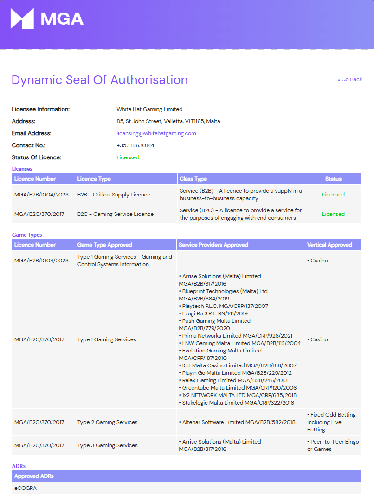The width and height of the screenshot is (374, 496).
Task: Click the 'Peer-to-Peer Bingo or Games' vertical
Action: pos(333,445)
